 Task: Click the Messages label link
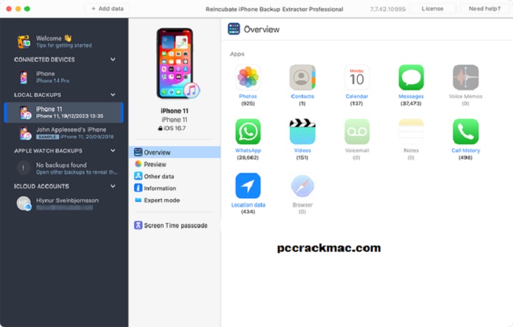coord(411,96)
